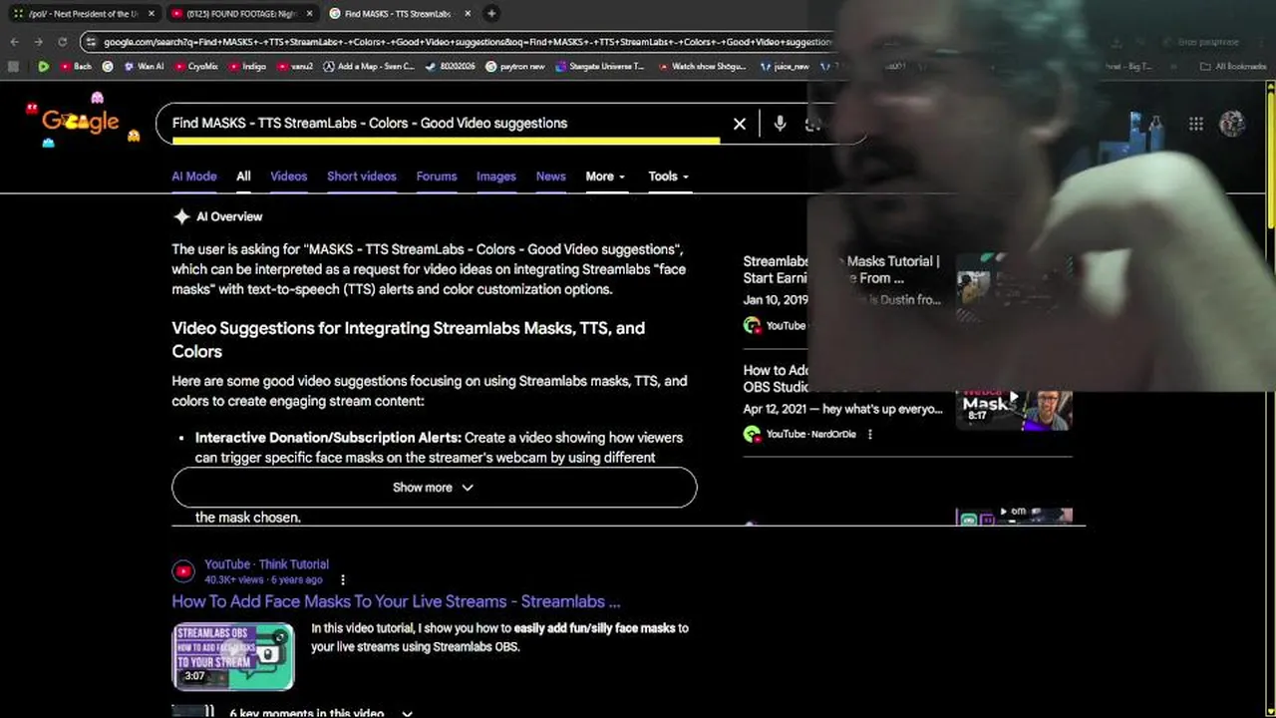1276x718 pixels.
Task: Click the AI Overview sparkle icon
Action: click(x=181, y=216)
